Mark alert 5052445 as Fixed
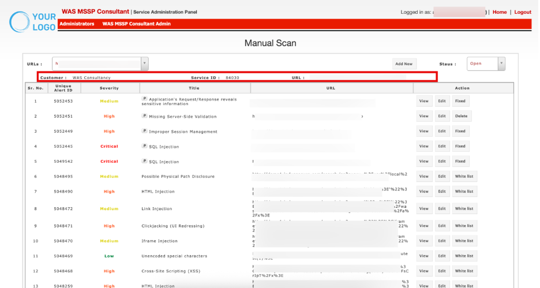 460,146
